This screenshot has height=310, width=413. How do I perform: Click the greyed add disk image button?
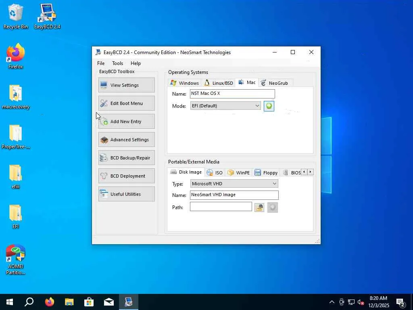(x=272, y=207)
